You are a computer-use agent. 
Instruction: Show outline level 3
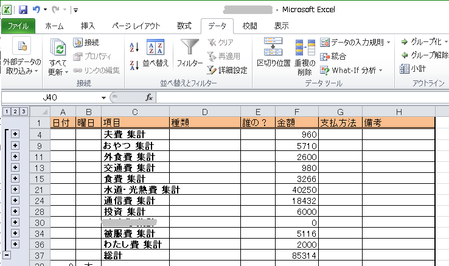coord(24,111)
